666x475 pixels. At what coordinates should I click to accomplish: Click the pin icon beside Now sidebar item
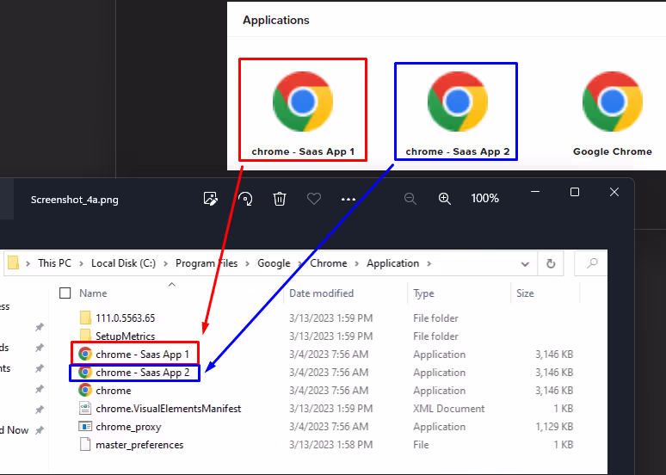[x=40, y=430]
